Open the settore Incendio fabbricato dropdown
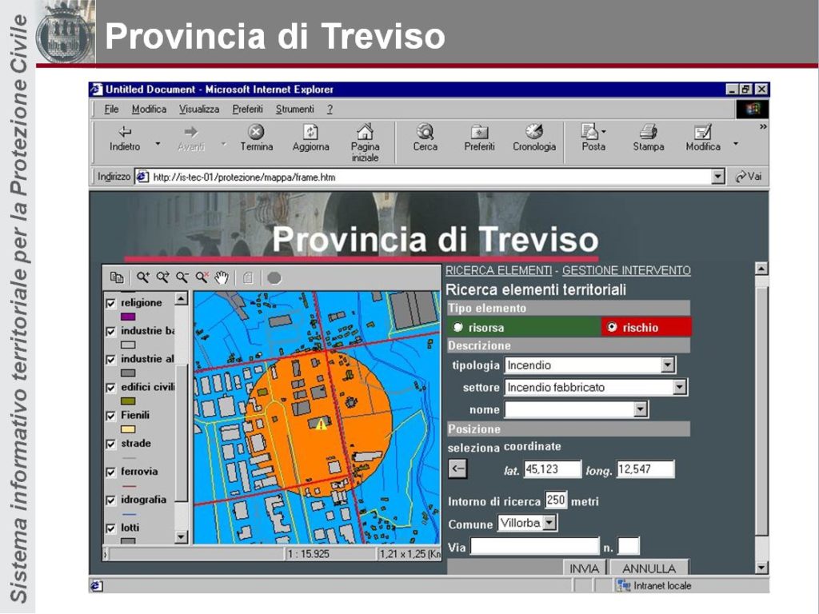This screenshot has height=614, width=819. click(x=679, y=387)
